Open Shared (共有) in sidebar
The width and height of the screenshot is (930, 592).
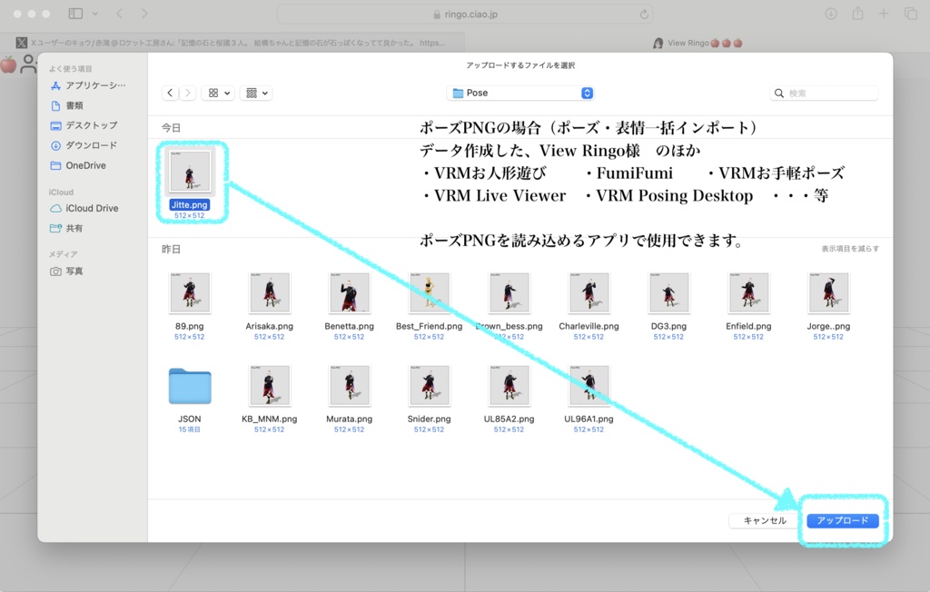tap(67, 229)
